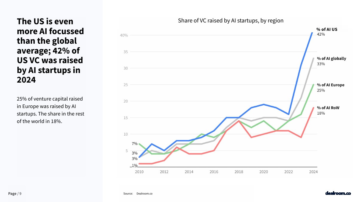Click the chart title 'Share of VC raised by AI startups'
This screenshot has width=359, height=202.
pos(230,21)
